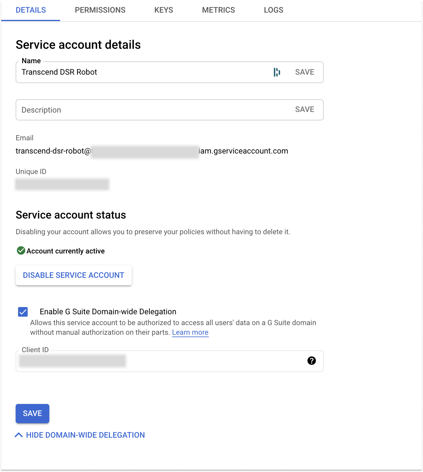Click the Client ID help question mark icon
The width and height of the screenshot is (423, 472).
(312, 361)
